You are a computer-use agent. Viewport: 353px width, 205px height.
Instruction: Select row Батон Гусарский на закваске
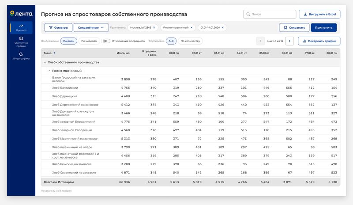(x=191, y=79)
